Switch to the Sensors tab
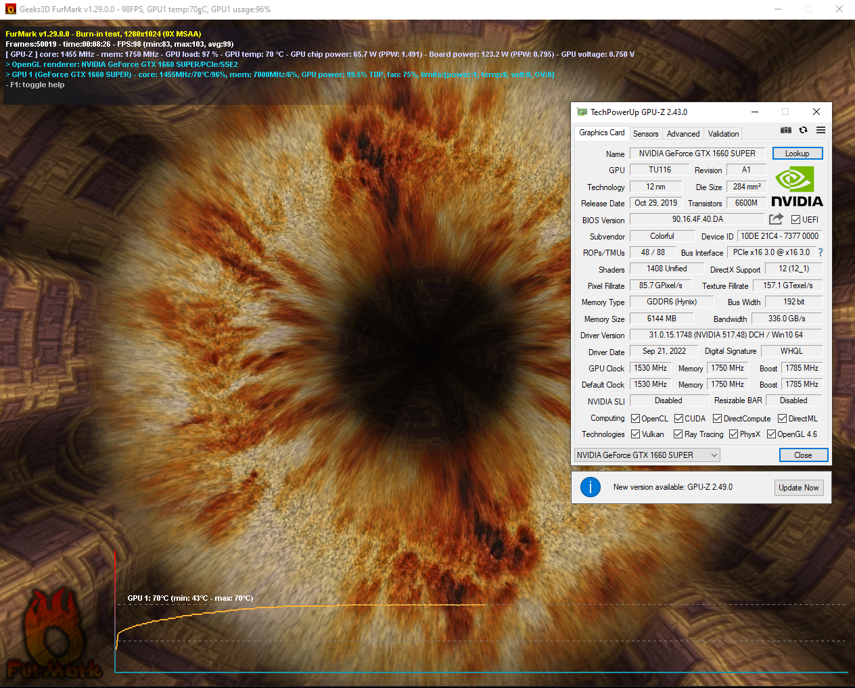The width and height of the screenshot is (855, 688). [645, 134]
